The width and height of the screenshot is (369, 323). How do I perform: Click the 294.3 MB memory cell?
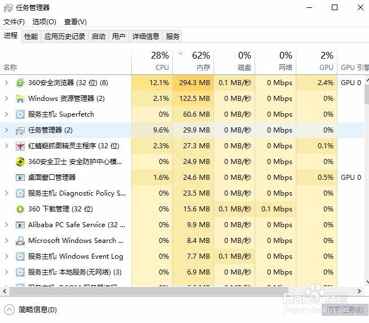pyautogui.click(x=193, y=83)
